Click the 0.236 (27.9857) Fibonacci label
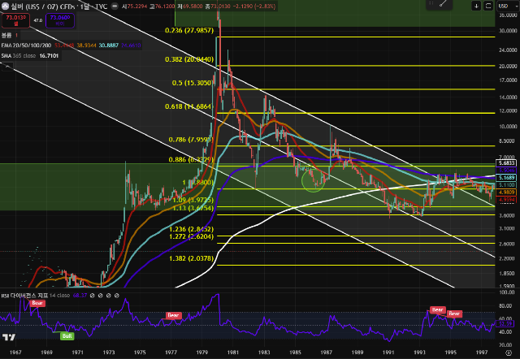Viewport: 520px width, 359px height. (x=189, y=31)
